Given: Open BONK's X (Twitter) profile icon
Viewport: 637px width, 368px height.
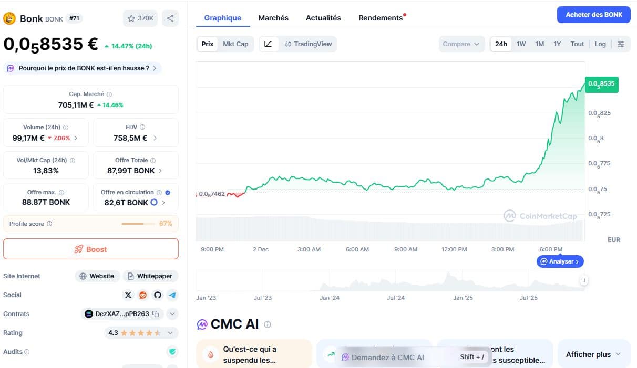Looking at the screenshot, I should click(x=128, y=295).
